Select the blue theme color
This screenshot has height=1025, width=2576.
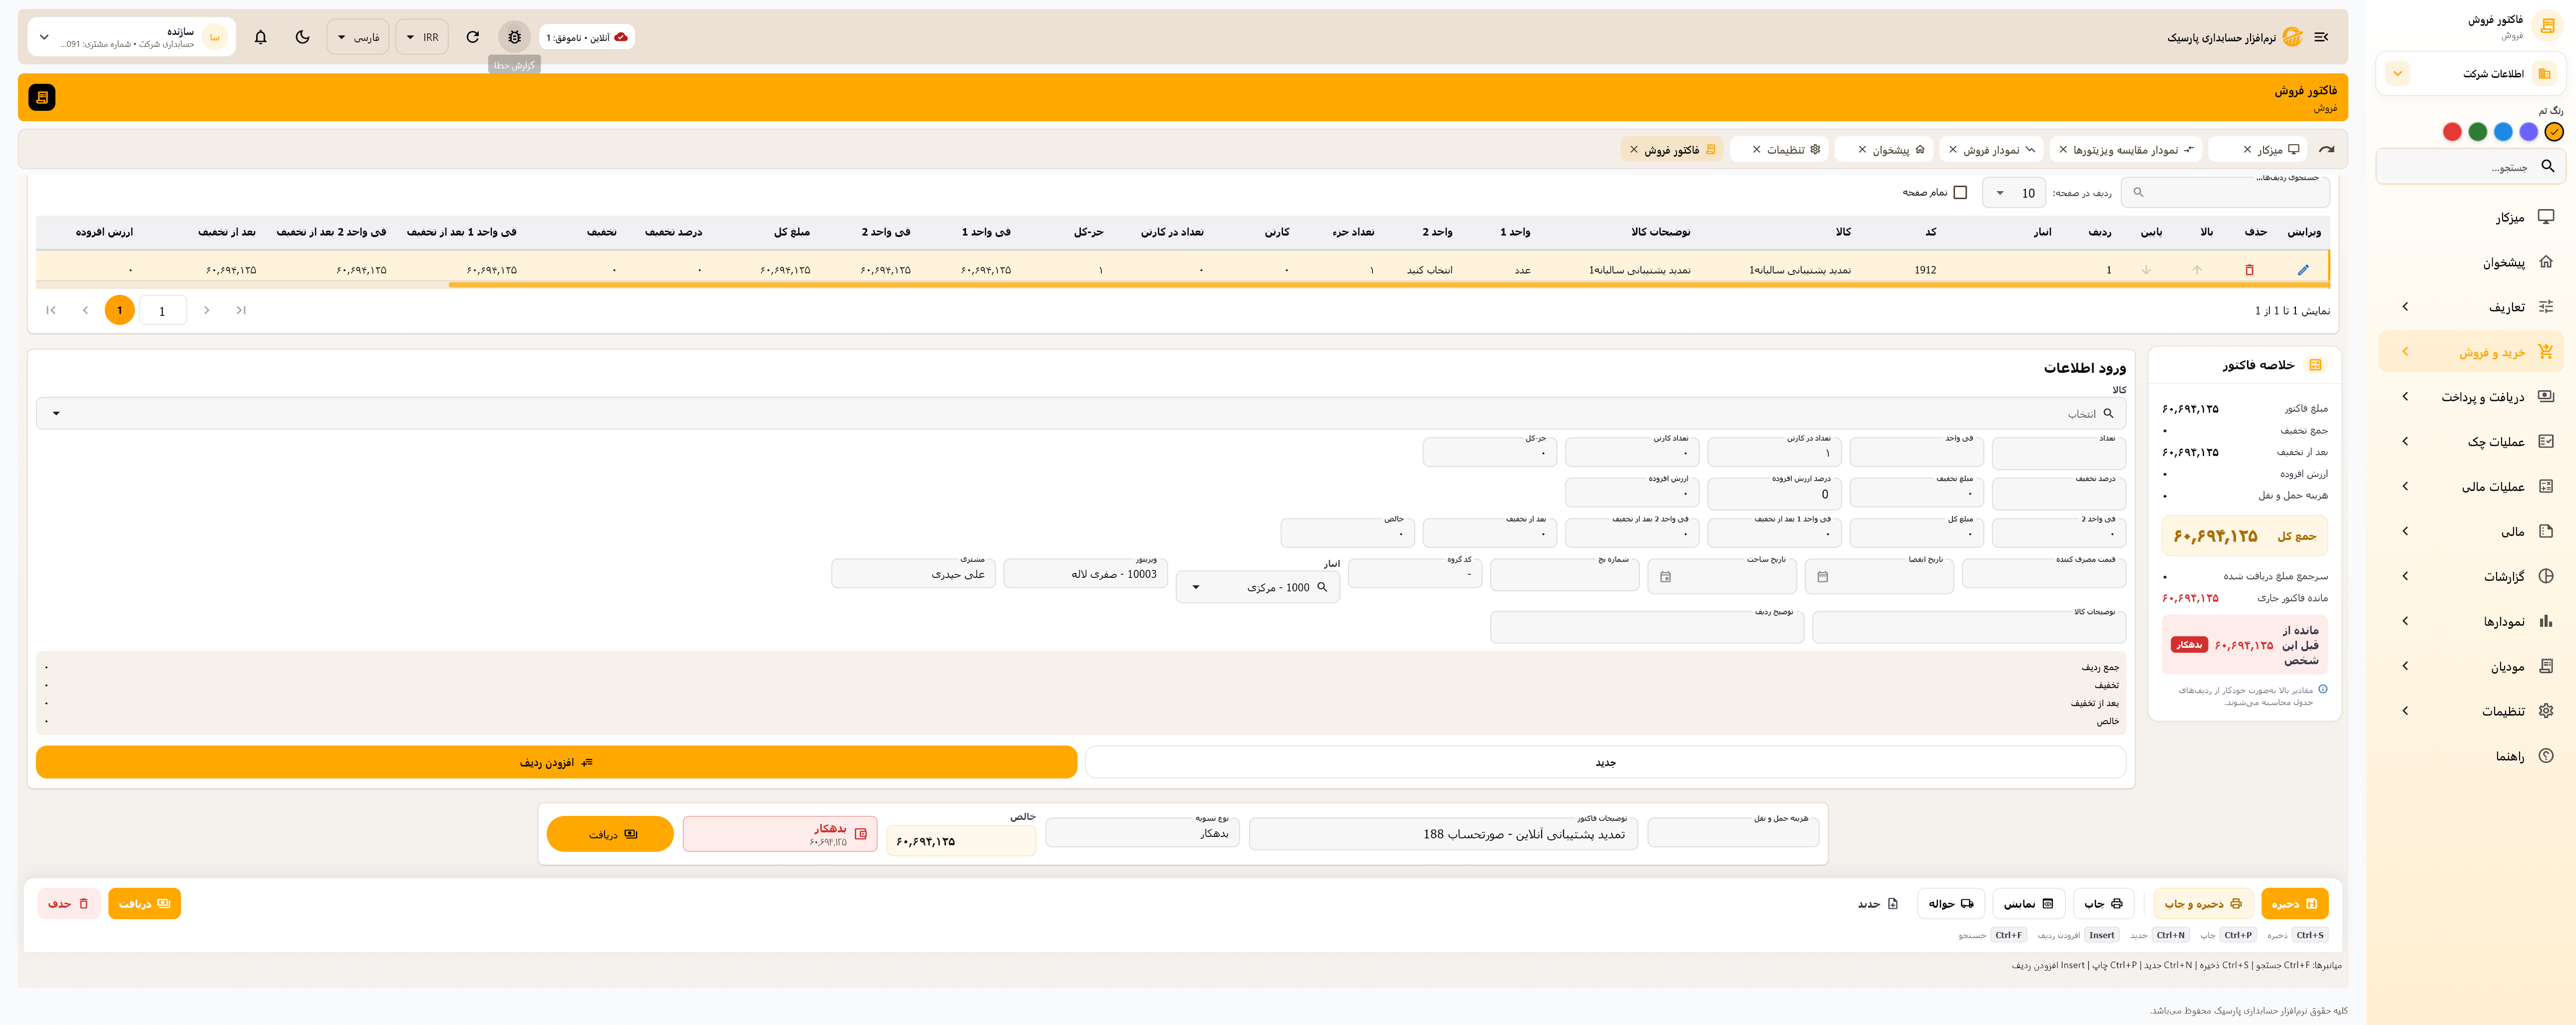2502,132
